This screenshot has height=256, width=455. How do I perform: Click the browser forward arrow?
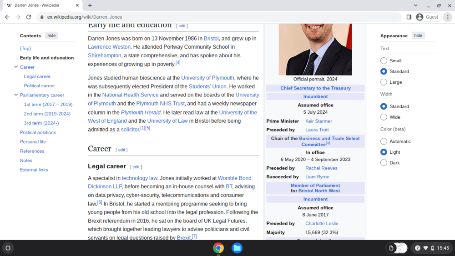point(18,17)
